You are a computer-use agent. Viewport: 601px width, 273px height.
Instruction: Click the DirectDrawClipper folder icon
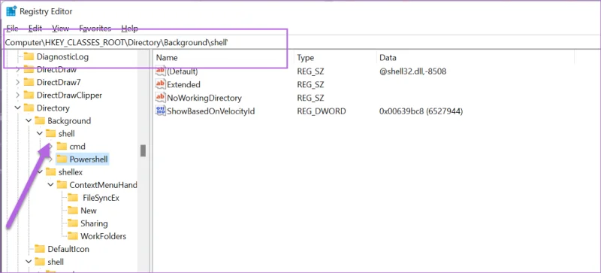click(x=29, y=96)
